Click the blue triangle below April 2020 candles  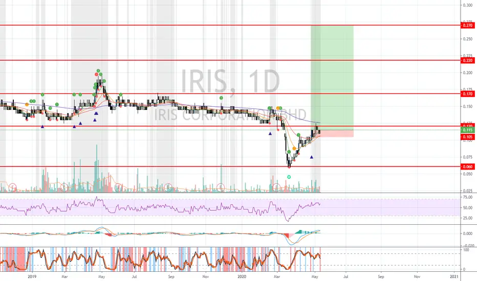(312, 157)
